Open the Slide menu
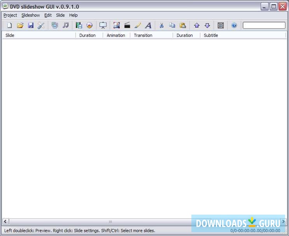 (x=60, y=15)
